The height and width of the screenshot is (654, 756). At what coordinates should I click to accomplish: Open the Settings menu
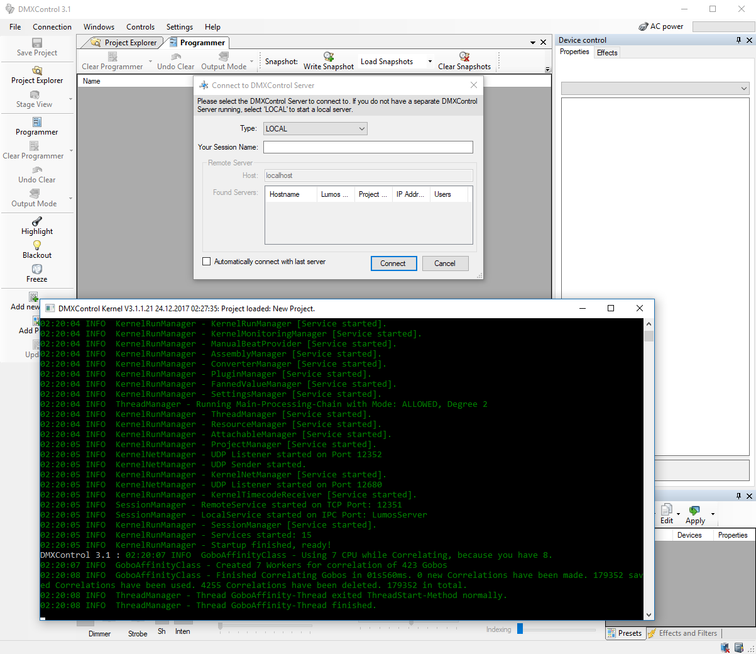click(x=180, y=27)
